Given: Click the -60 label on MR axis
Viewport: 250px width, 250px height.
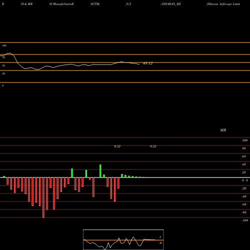Looking at the screenshot, I should pyautogui.click(x=244, y=204).
